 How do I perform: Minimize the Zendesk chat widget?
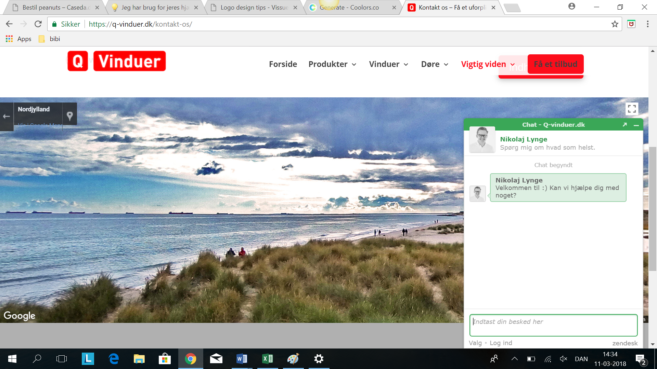pos(636,125)
